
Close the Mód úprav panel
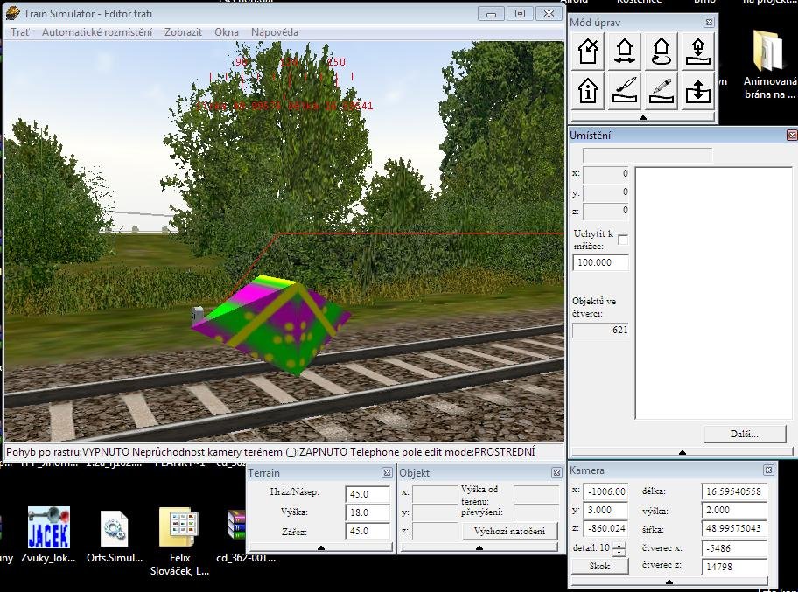(709, 23)
